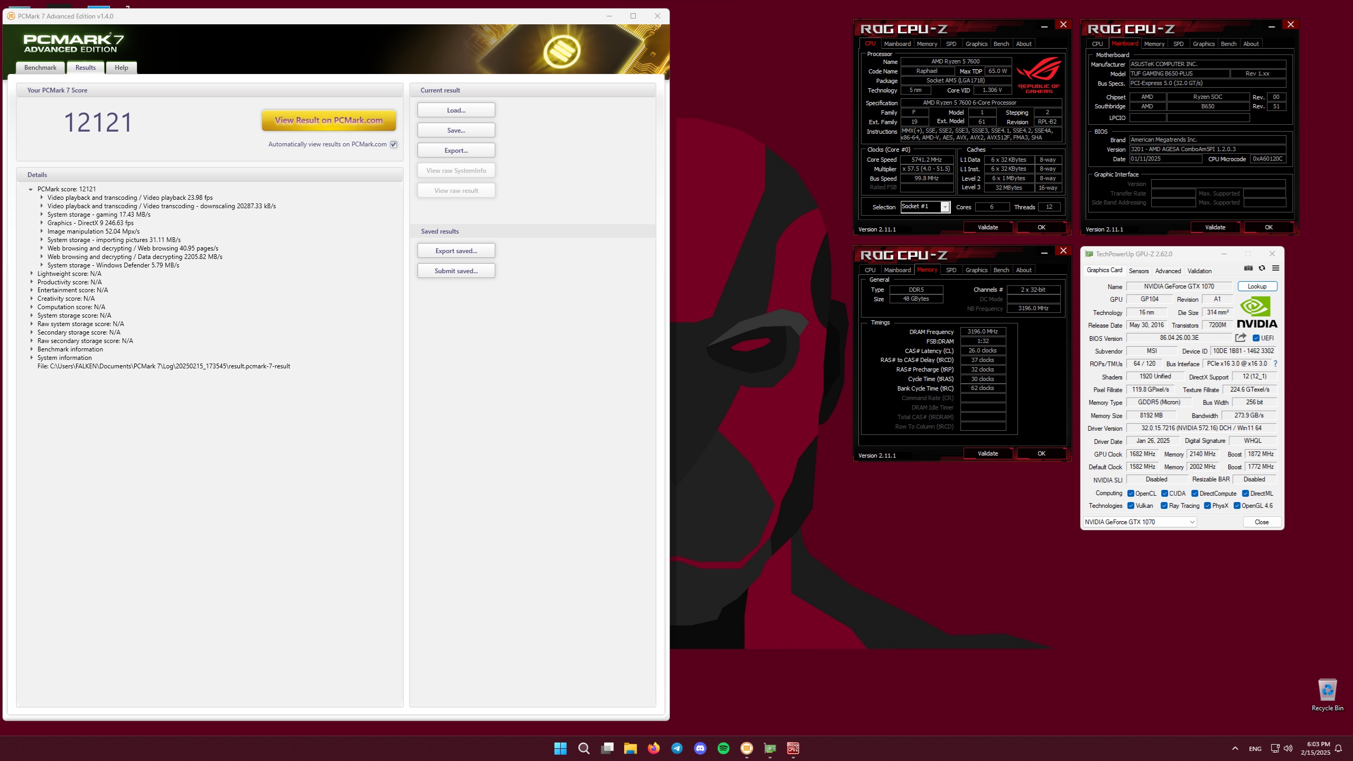Click Close button in GPU-Z
The height and width of the screenshot is (761, 1353).
(1262, 522)
